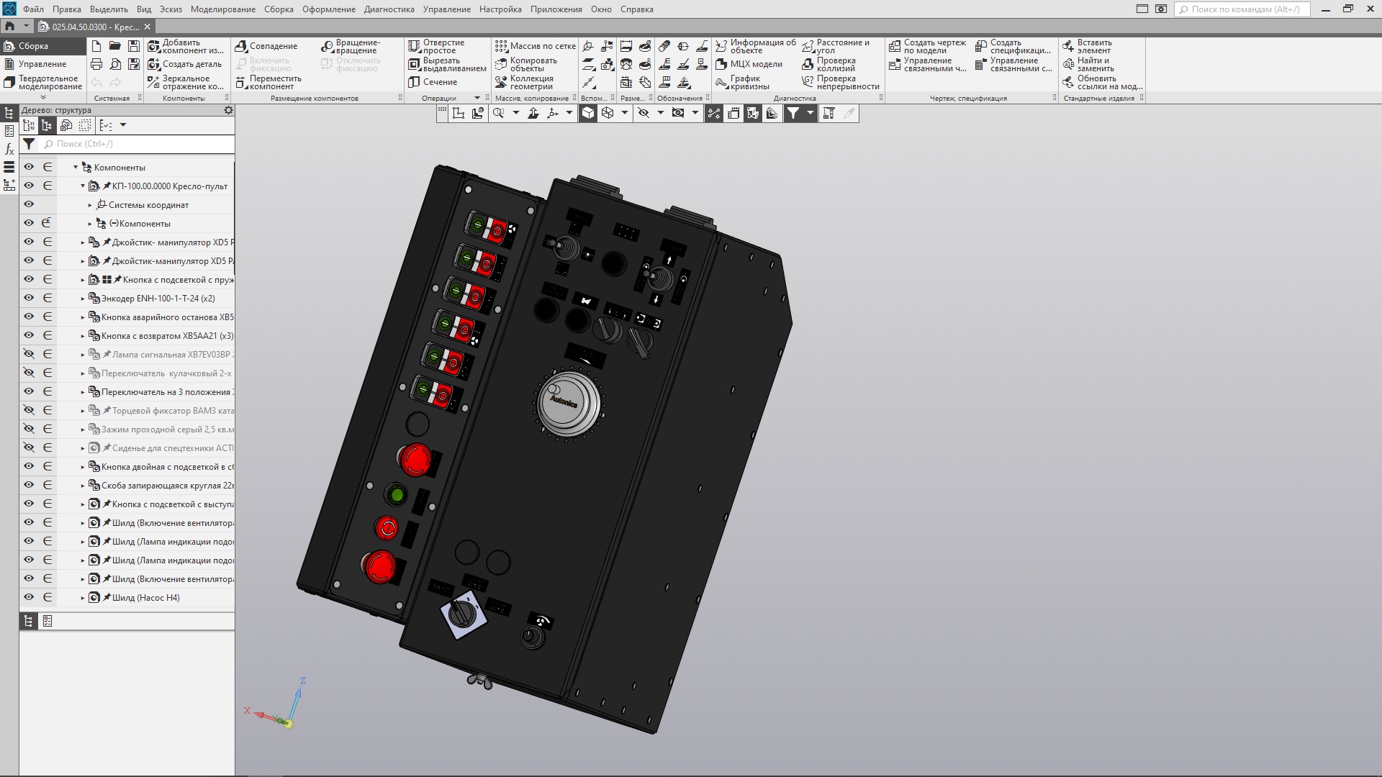Viewport: 1382px width, 777px height.
Task: Click the Управление toolset button
Action: point(42,64)
